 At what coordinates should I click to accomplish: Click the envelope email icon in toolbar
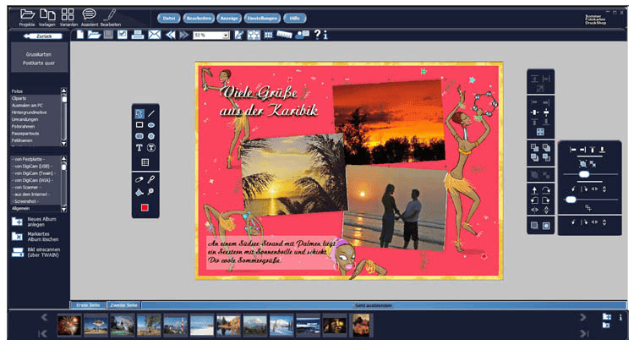154,35
